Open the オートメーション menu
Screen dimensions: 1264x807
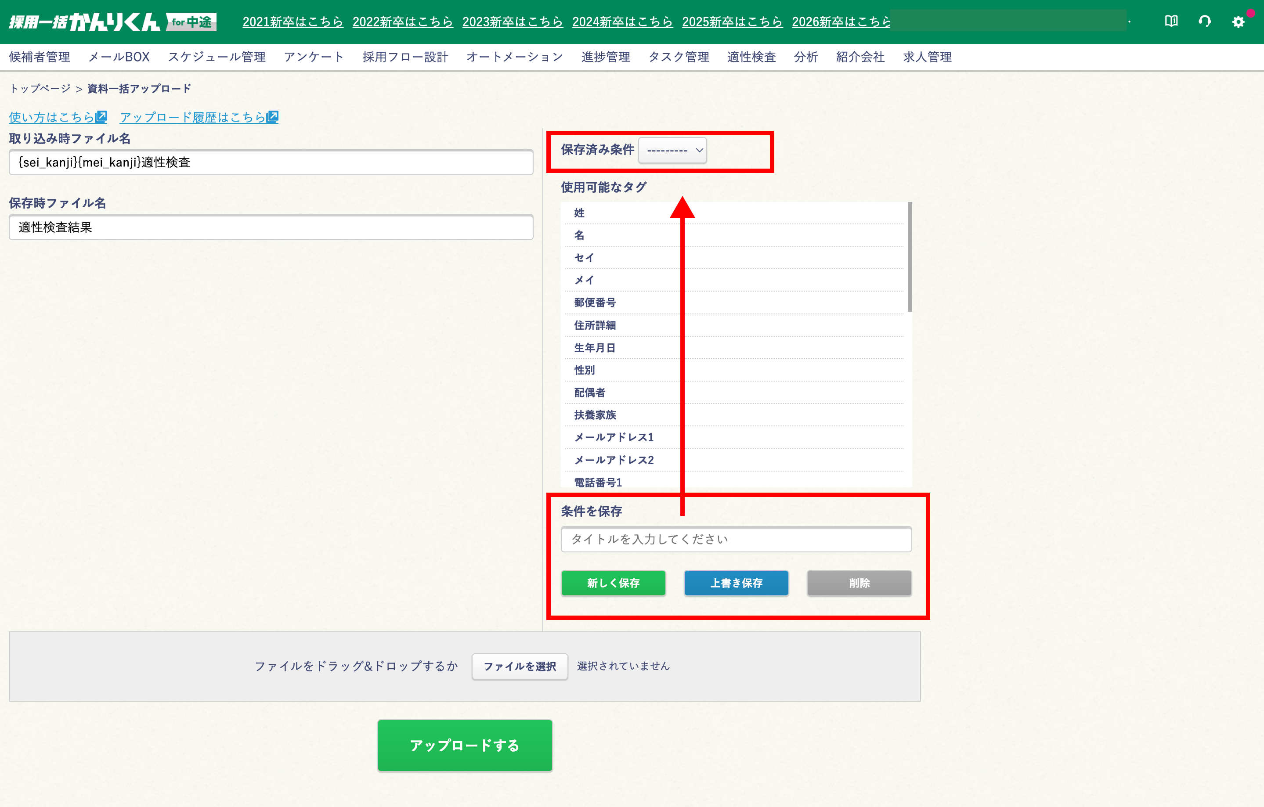514,57
